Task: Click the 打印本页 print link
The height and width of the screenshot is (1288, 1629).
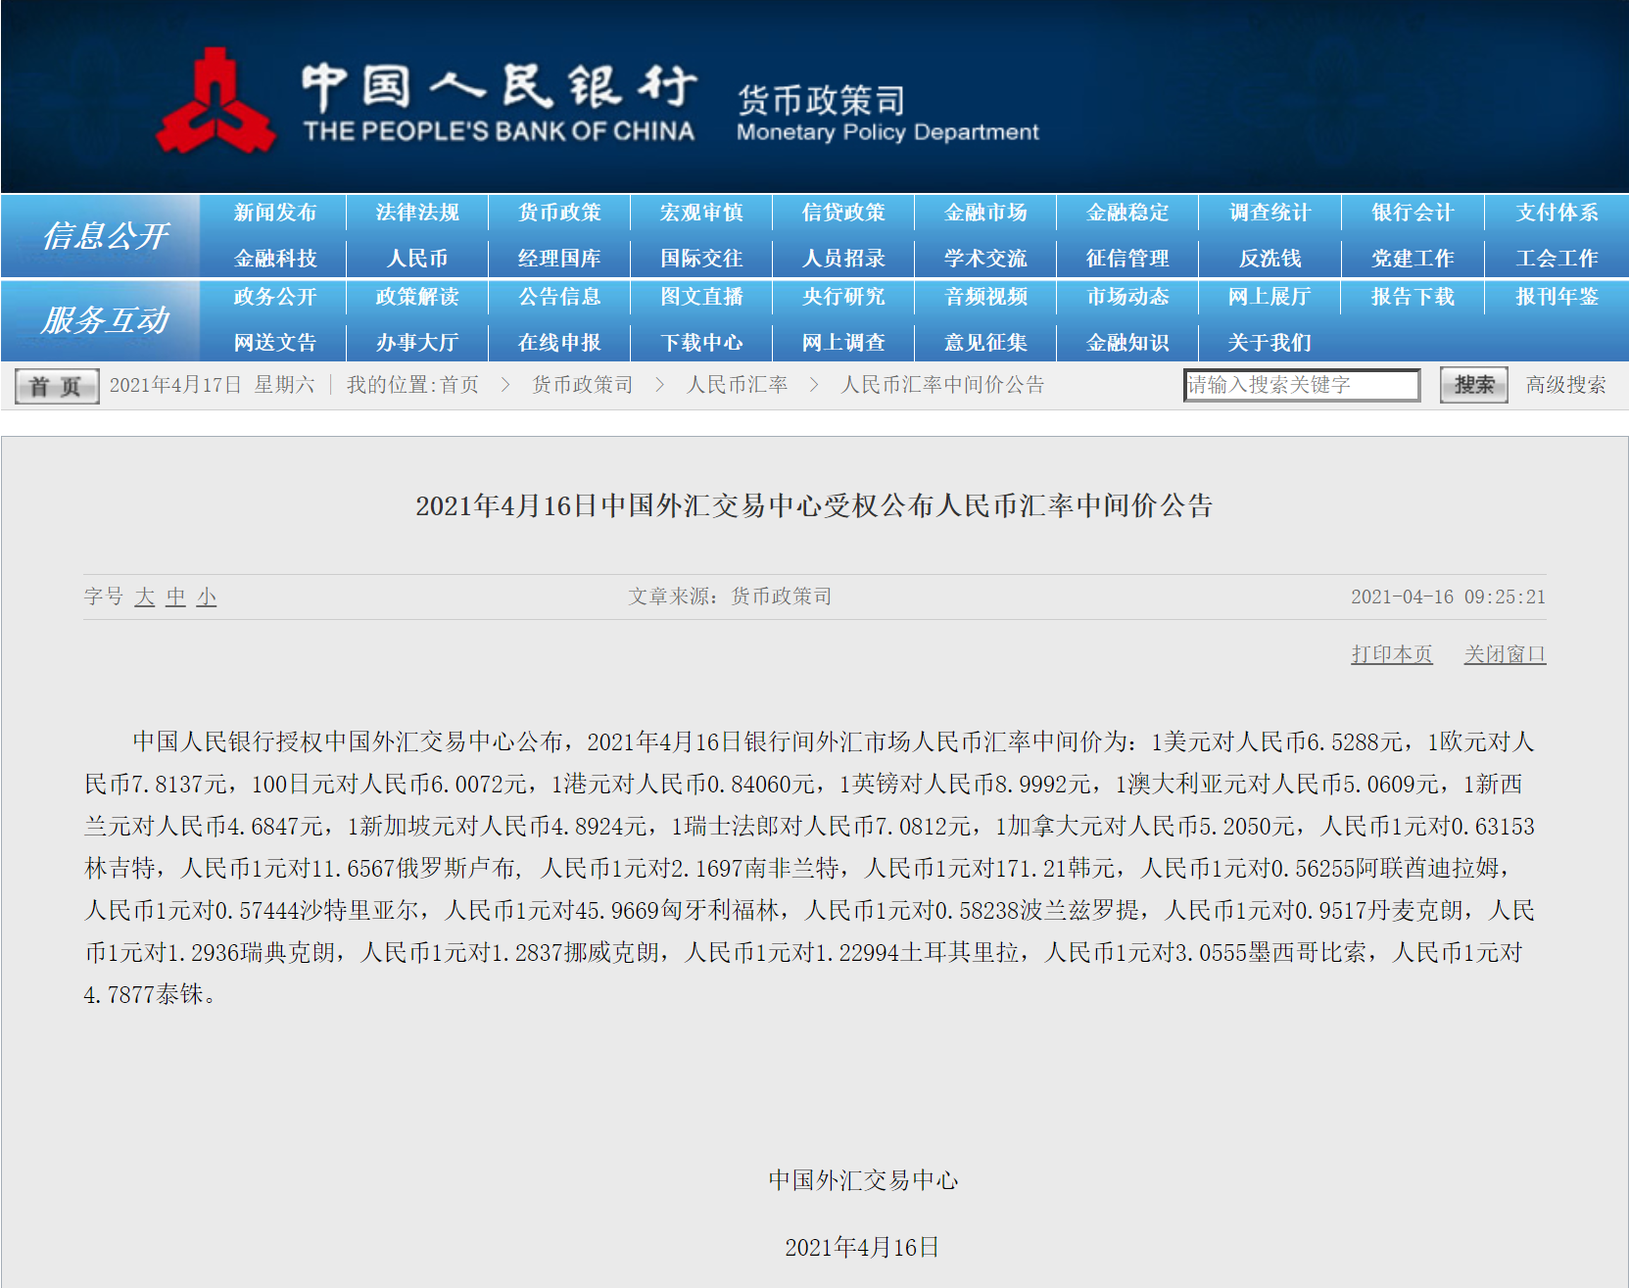Action: point(1392,654)
